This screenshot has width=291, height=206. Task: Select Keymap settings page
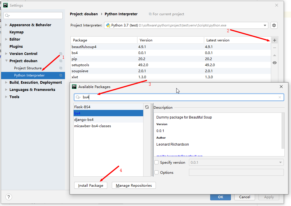tap(16, 32)
